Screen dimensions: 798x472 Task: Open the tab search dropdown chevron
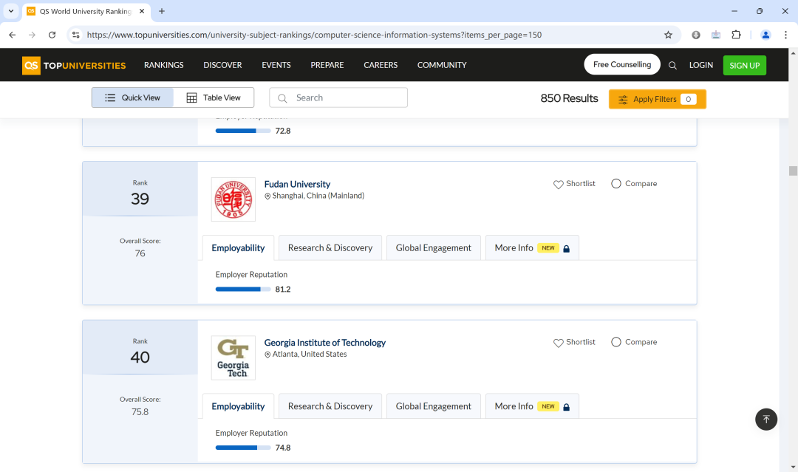pyautogui.click(x=11, y=11)
